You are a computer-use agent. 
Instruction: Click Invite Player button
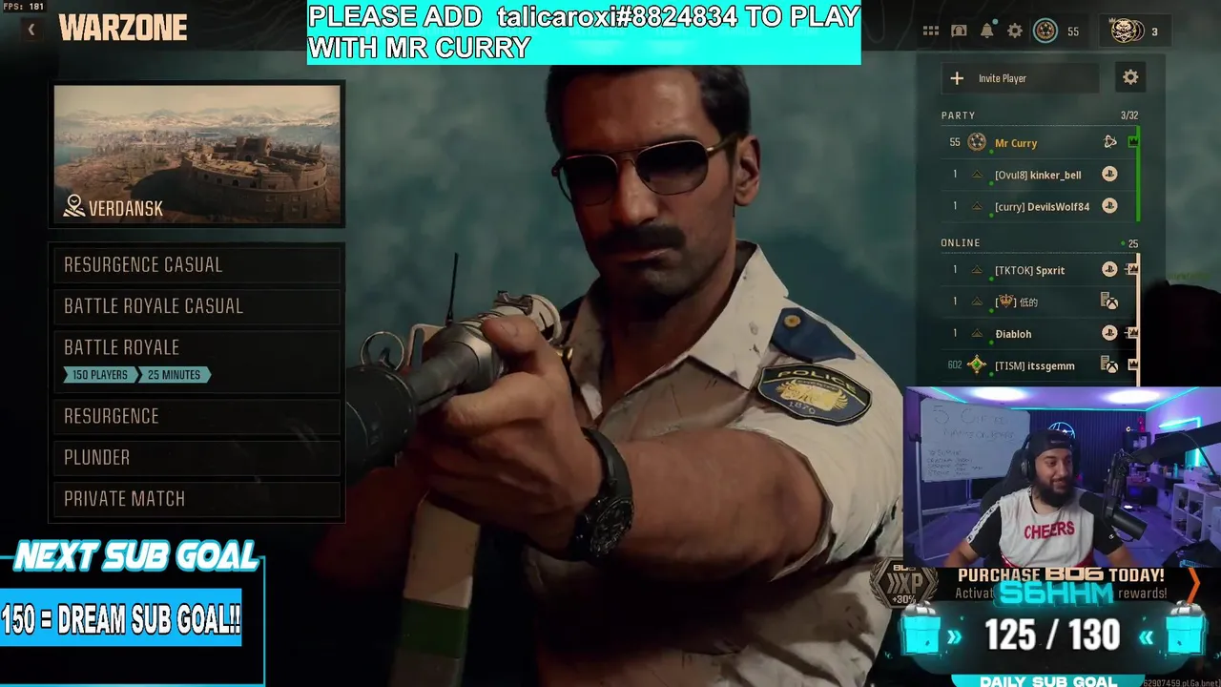pyautogui.click(x=1021, y=78)
